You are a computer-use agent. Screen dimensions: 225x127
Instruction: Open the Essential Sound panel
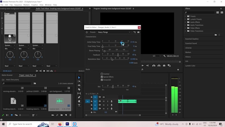pyautogui.click(x=191, y=43)
